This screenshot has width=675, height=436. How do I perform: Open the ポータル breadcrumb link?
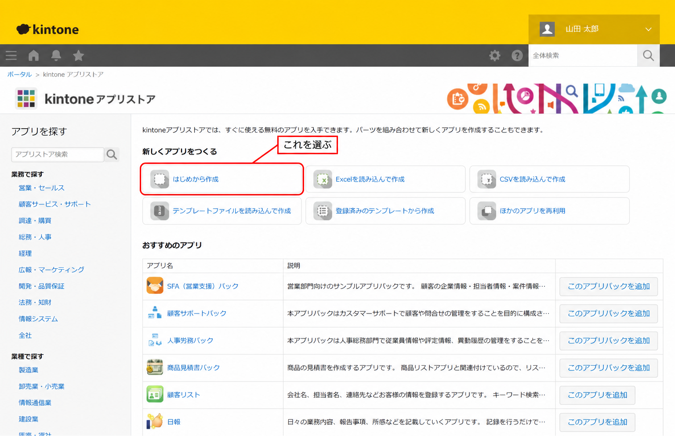click(19, 74)
